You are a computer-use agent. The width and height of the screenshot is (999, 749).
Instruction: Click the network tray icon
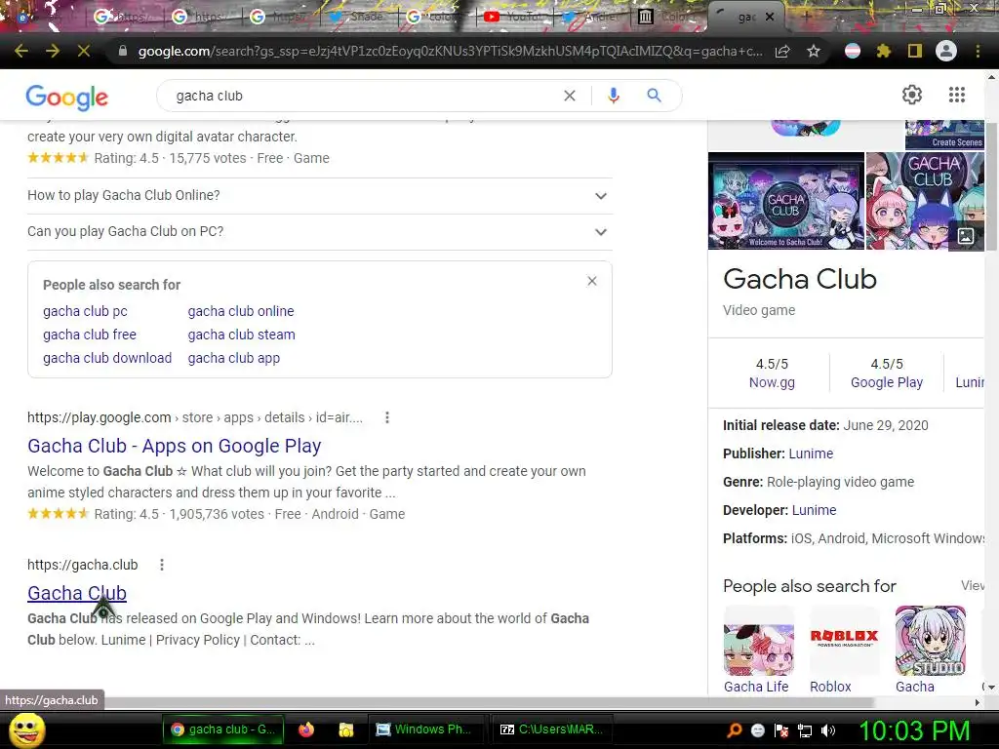click(x=805, y=730)
